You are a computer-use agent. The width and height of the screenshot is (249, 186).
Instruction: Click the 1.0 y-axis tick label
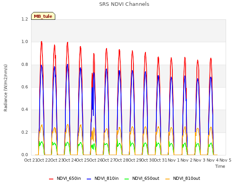click(x=25, y=42)
